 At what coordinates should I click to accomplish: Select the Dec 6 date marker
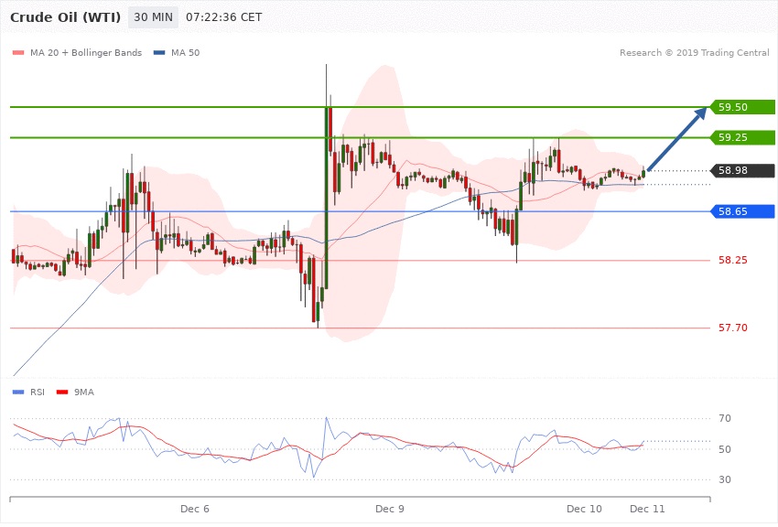pos(195,508)
